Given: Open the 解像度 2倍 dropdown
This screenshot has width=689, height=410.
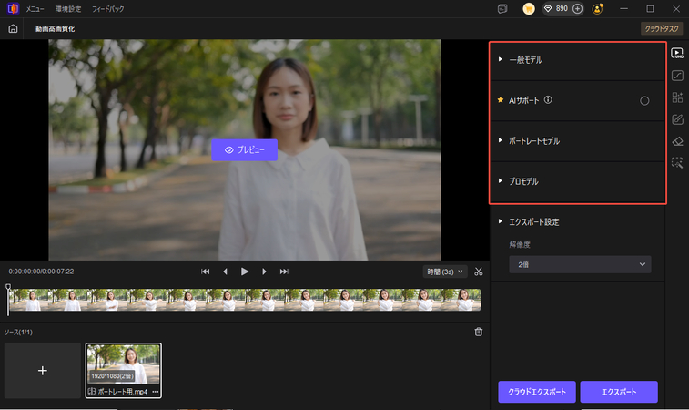Looking at the screenshot, I should [x=580, y=264].
